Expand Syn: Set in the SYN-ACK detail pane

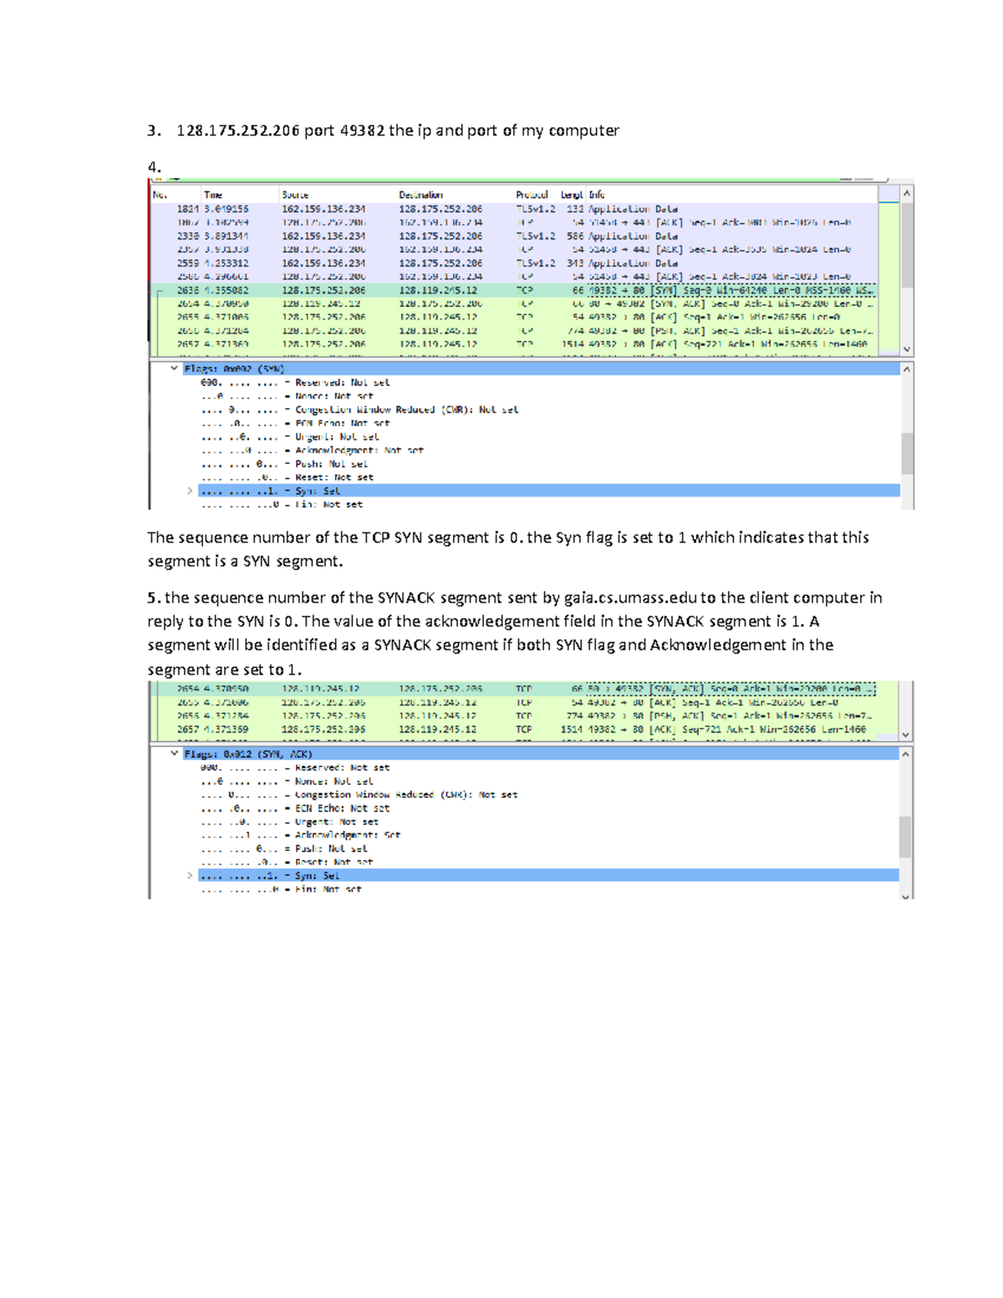coord(189,875)
